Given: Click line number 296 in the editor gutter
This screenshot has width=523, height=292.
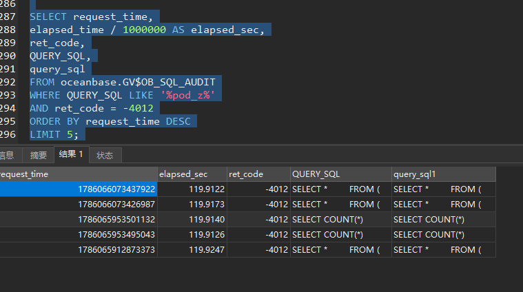Looking at the screenshot, I should [8, 134].
